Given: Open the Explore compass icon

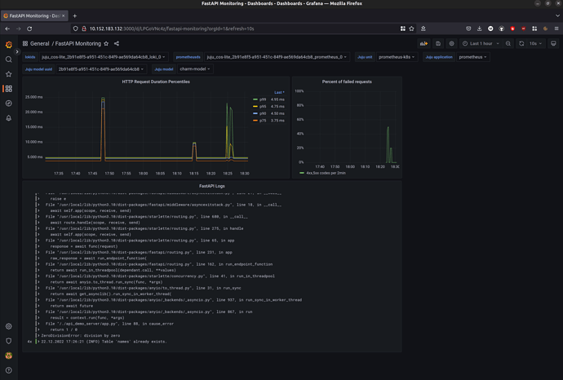Looking at the screenshot, I should (x=9, y=104).
